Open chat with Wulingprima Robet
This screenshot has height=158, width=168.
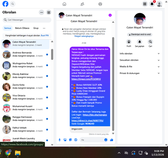click(x=25, y=65)
